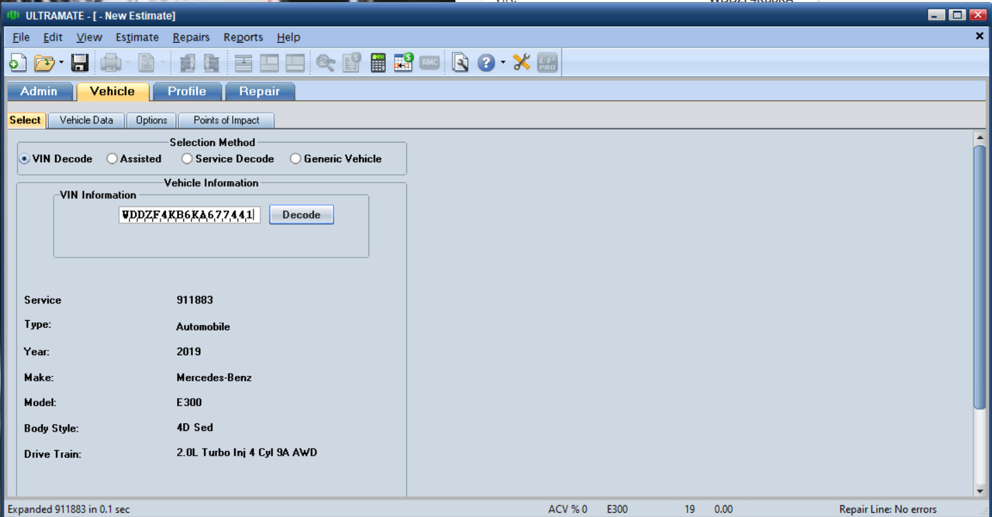Click the vertical scrollbar down arrow
Screen dimensions: 992x517
pos(980,491)
